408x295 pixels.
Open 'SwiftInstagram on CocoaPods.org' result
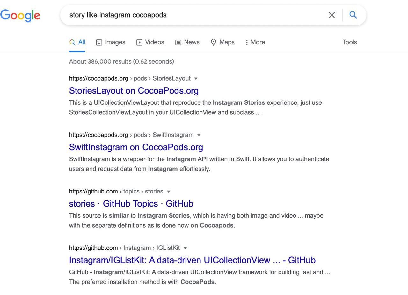(136, 147)
